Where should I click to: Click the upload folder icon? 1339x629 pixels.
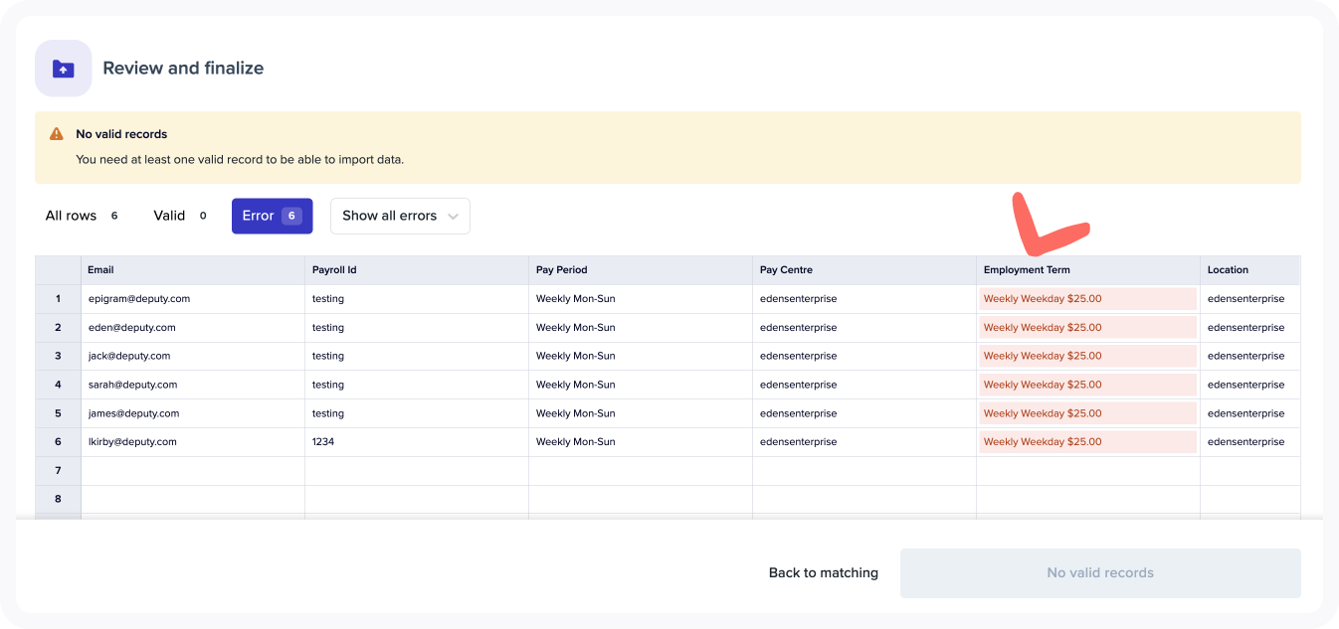(64, 69)
